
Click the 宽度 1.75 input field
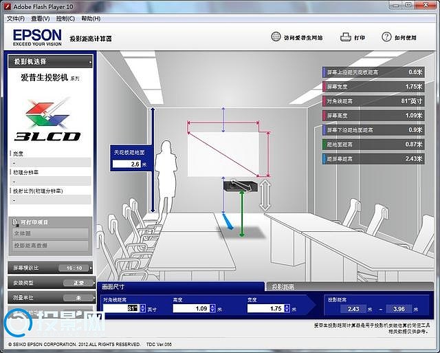265,308
